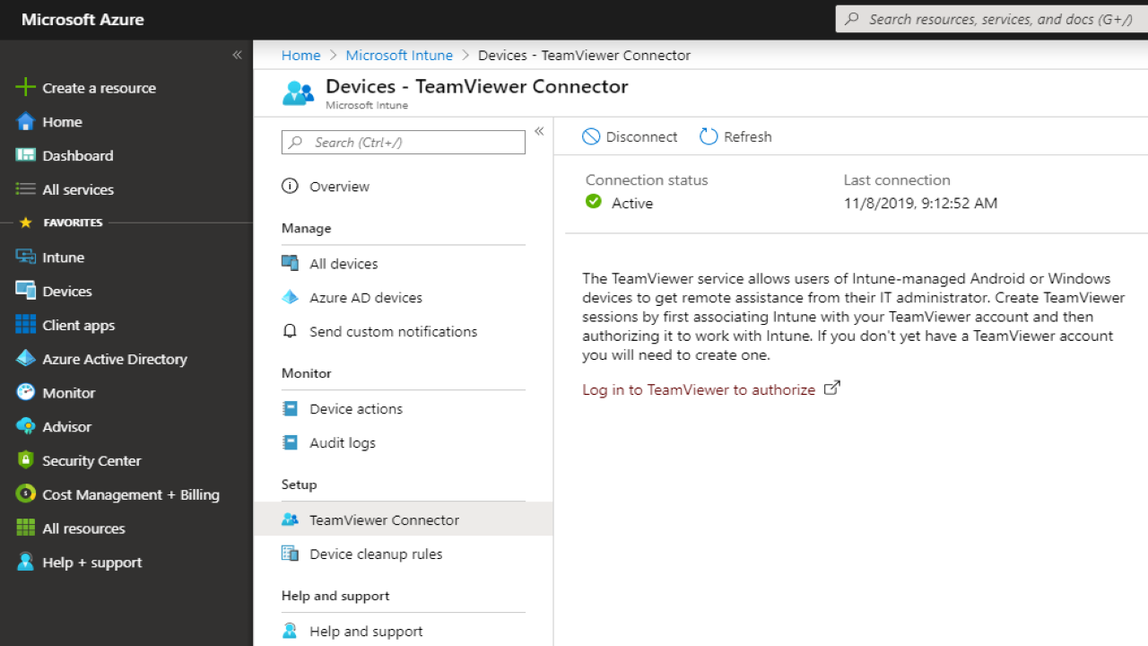Click the Help and support icon in blade menu
This screenshot has width=1148, height=646.
(290, 631)
